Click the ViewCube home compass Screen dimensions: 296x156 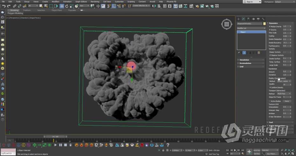(x=227, y=24)
